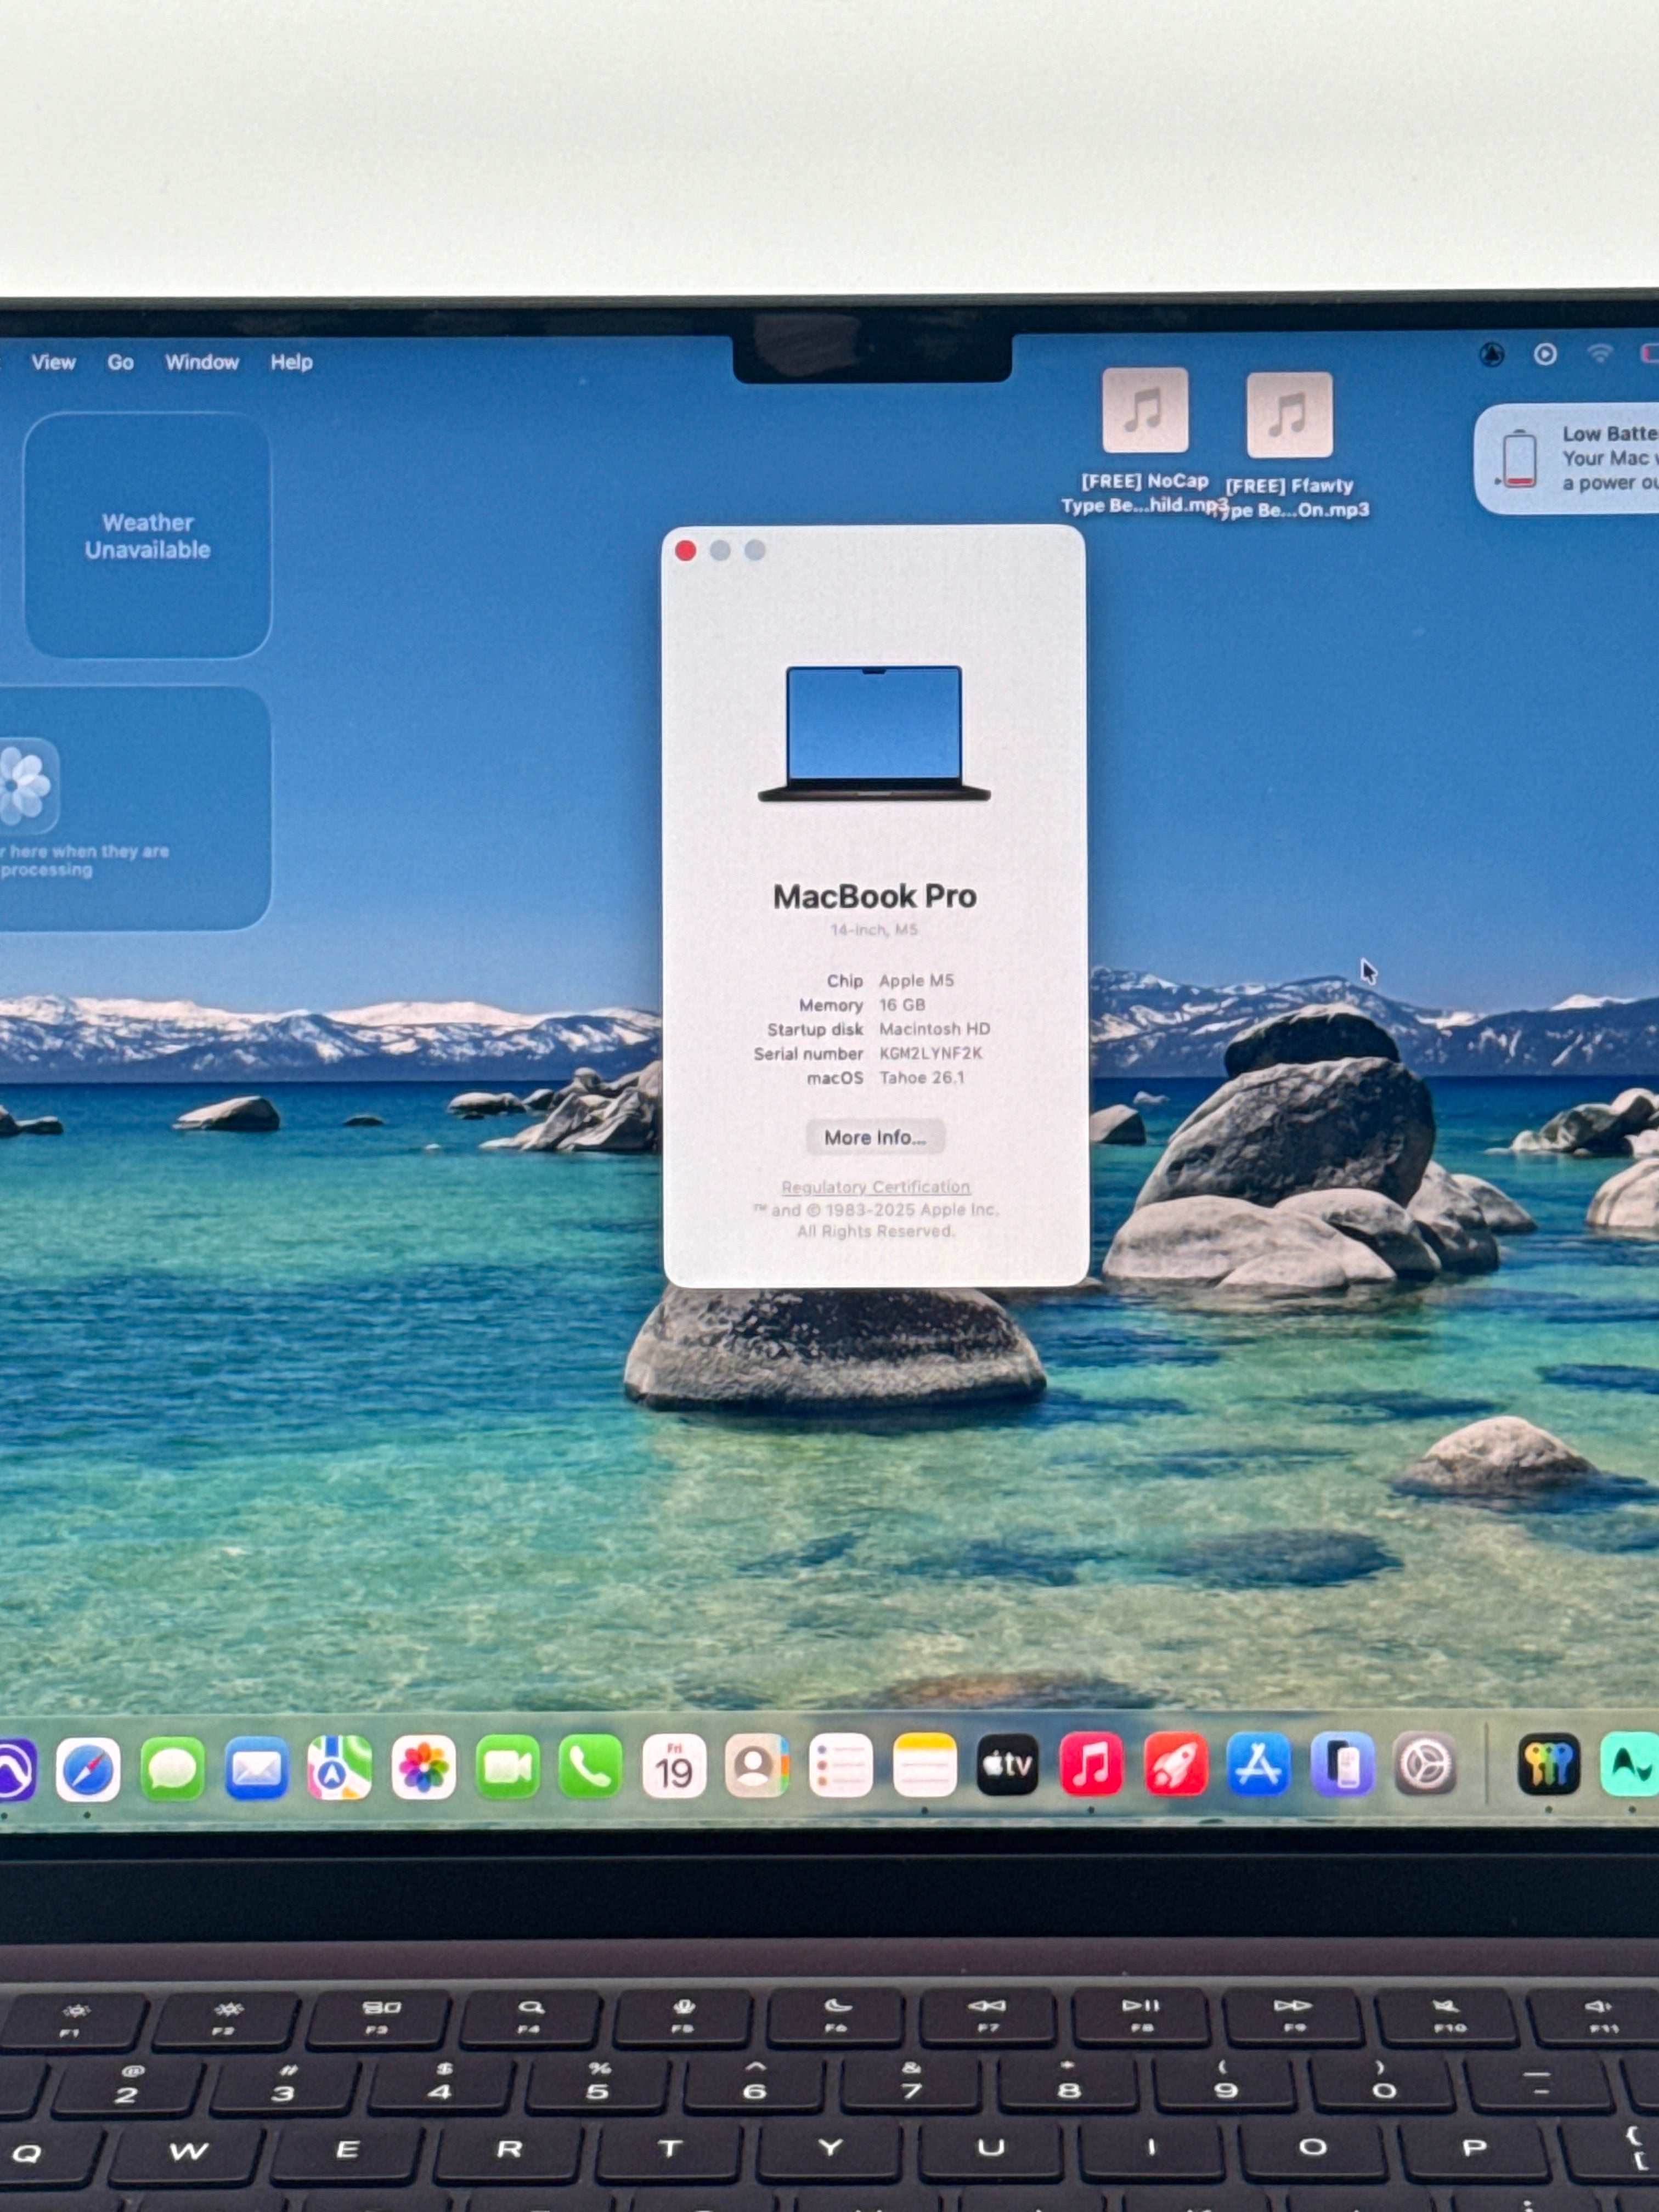Open the Go menu
Image resolution: width=1659 pixels, height=2212 pixels.
tap(120, 362)
